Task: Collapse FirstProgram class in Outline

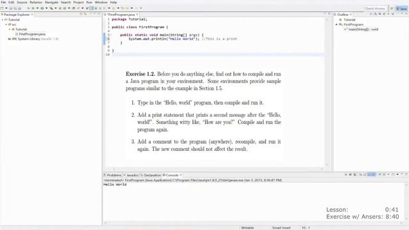Action: (337, 24)
